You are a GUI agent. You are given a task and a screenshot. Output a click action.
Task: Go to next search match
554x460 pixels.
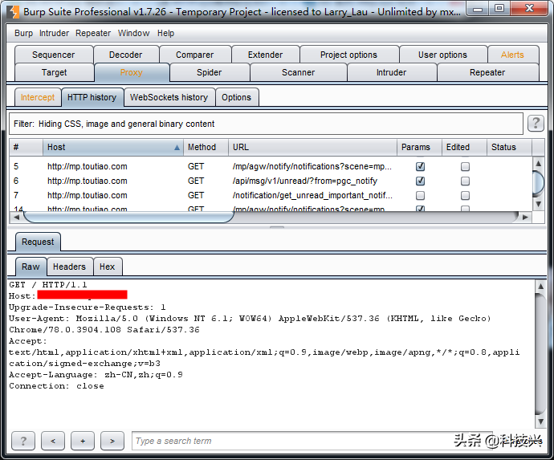[x=112, y=441]
